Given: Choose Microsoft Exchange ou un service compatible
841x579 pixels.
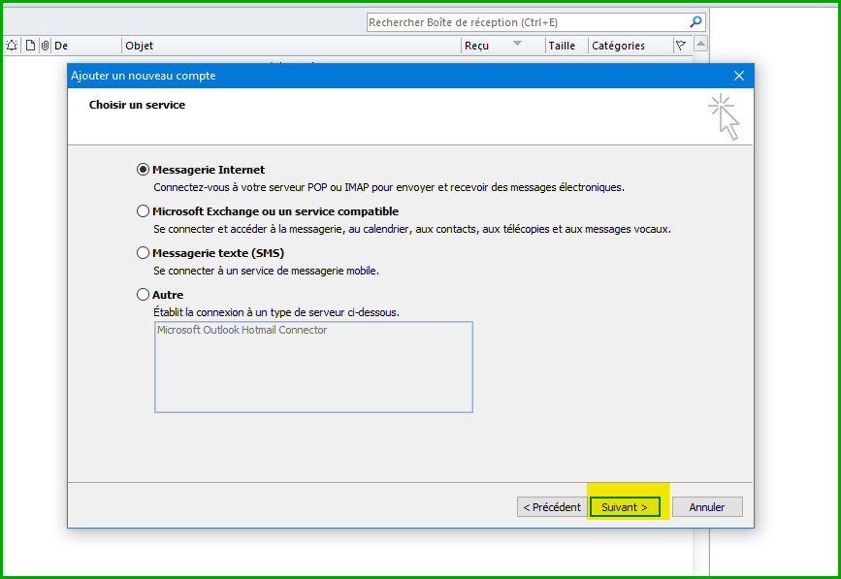Looking at the screenshot, I should tap(144, 211).
